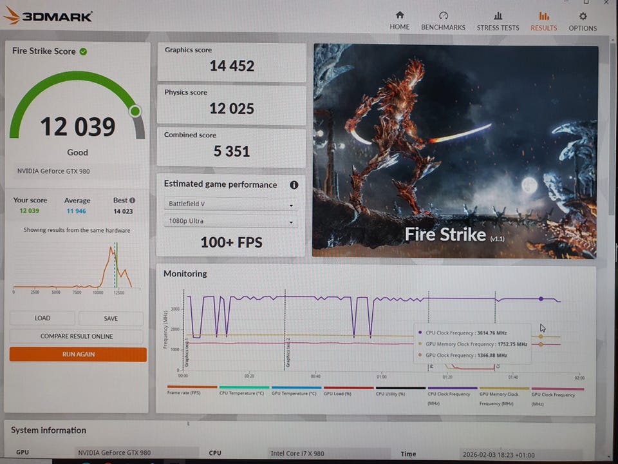Viewport: 618px width, 464px height.
Task: Click the 3DMark logo
Action: [x=48, y=15]
